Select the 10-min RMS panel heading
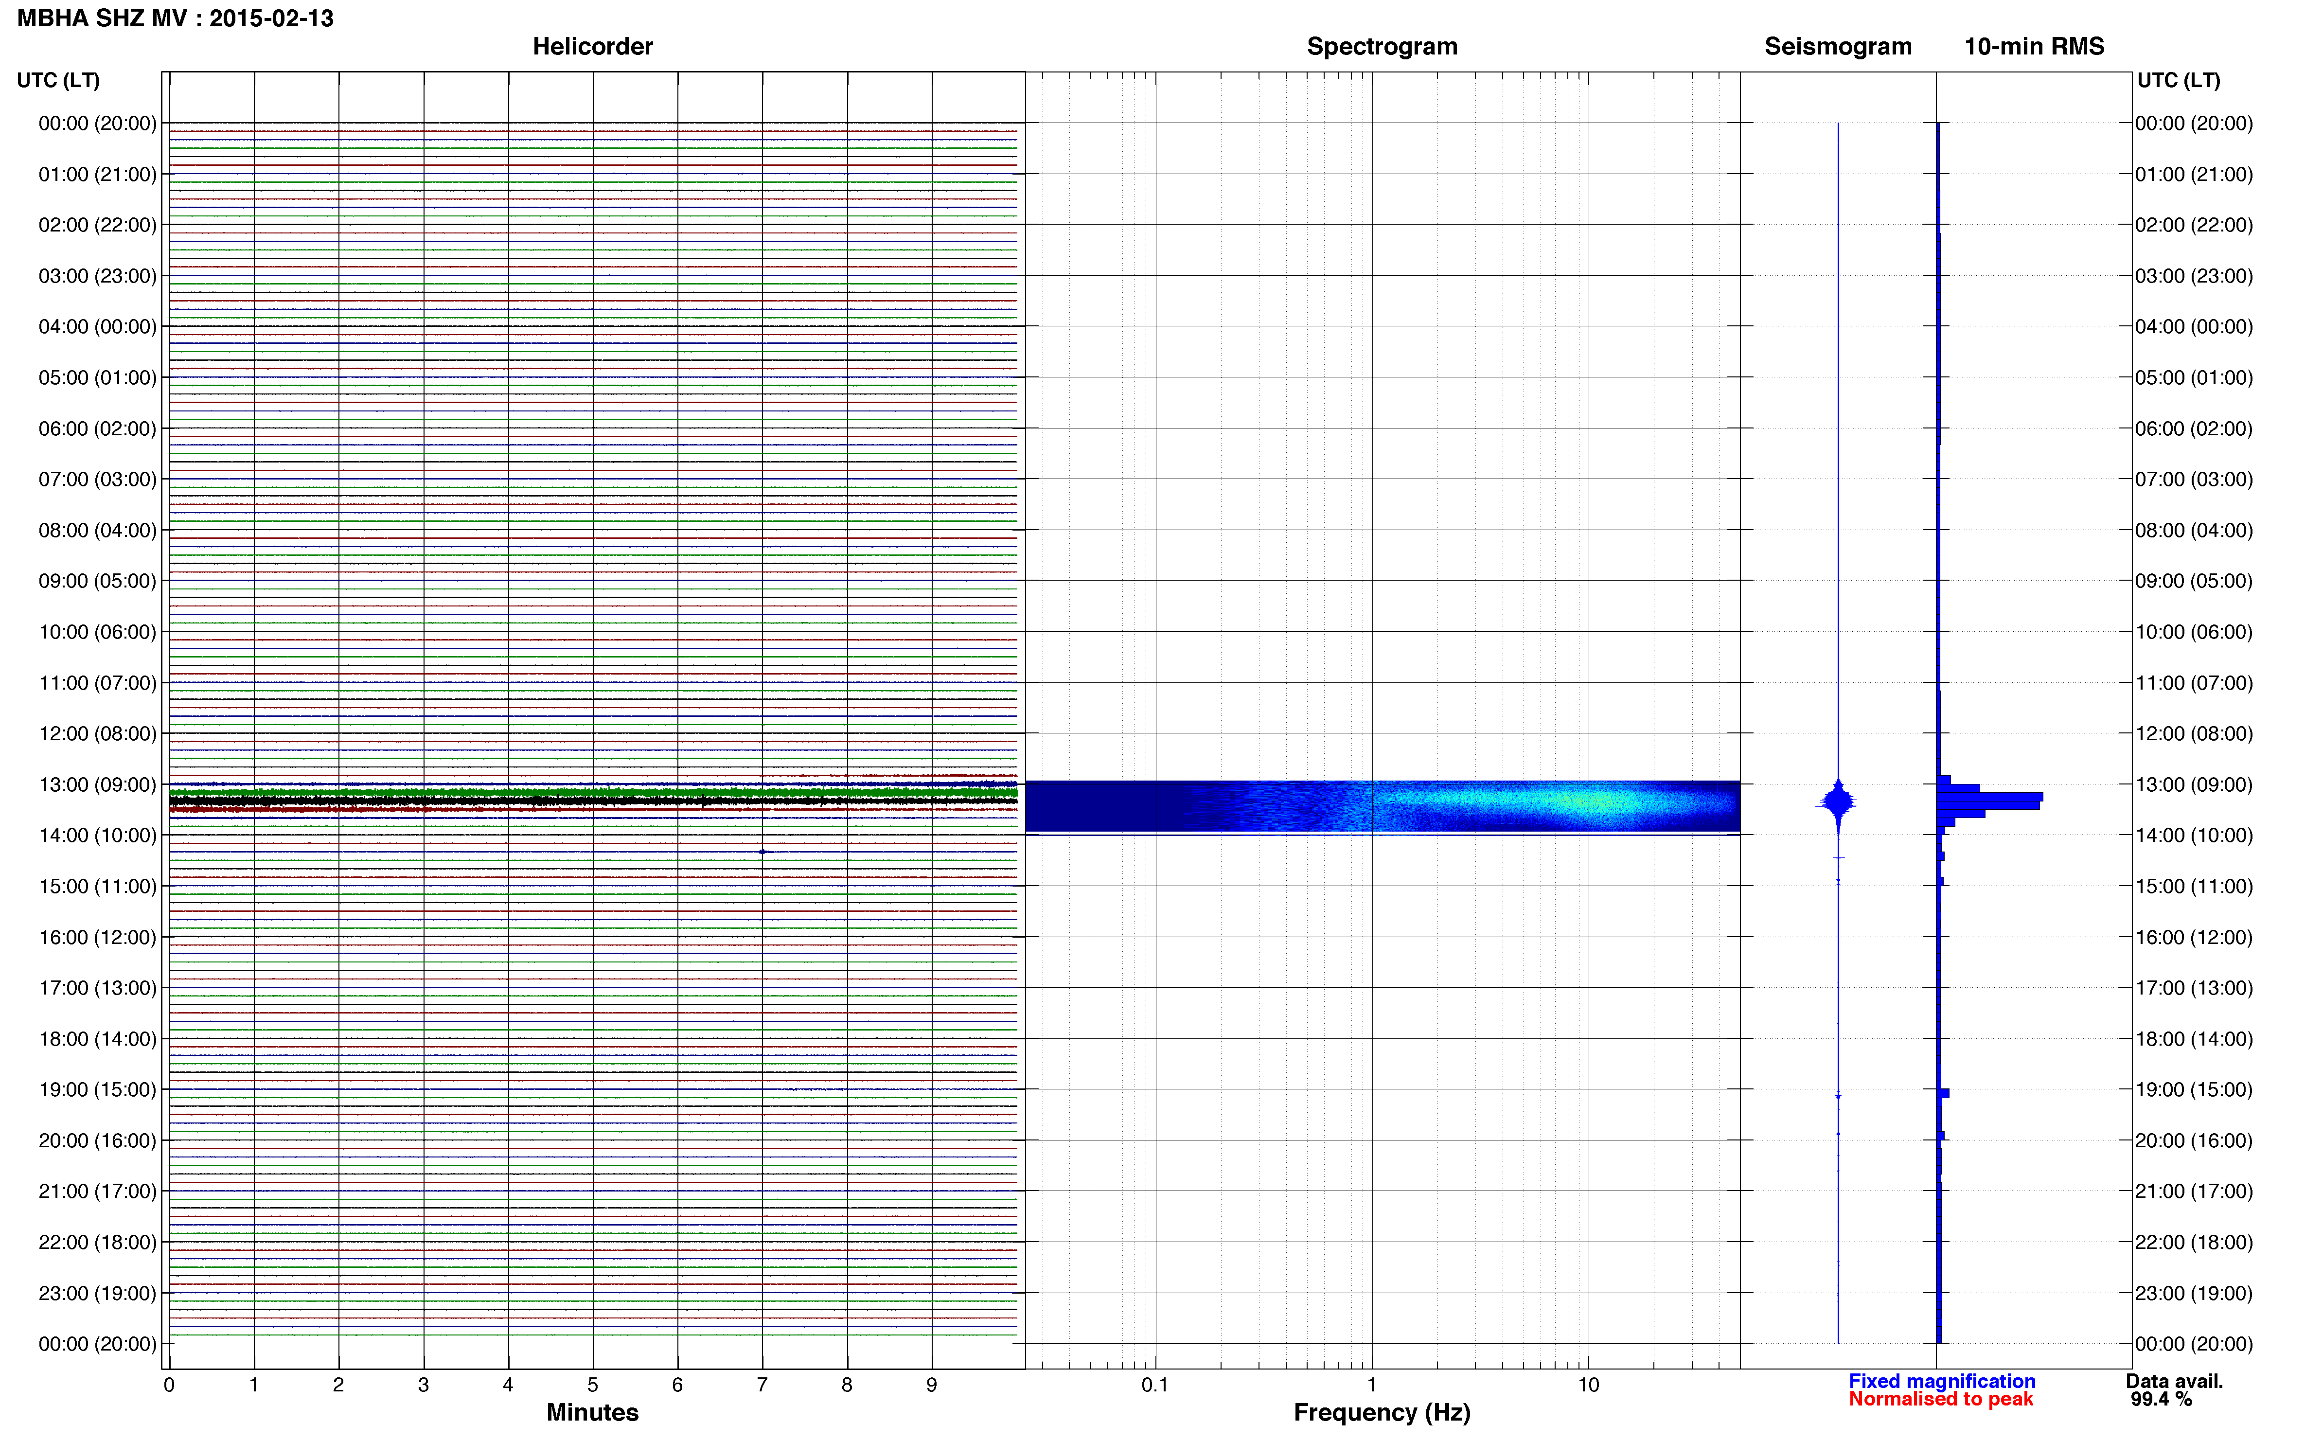The width and height of the screenshot is (2305, 1441). click(2035, 46)
